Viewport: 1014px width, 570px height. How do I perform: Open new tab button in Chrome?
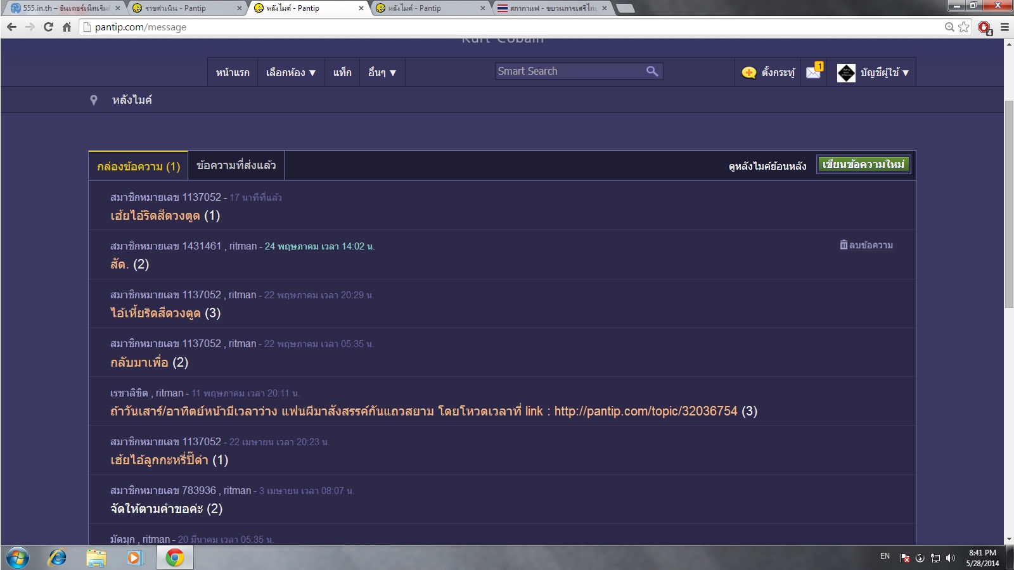pyautogui.click(x=625, y=8)
